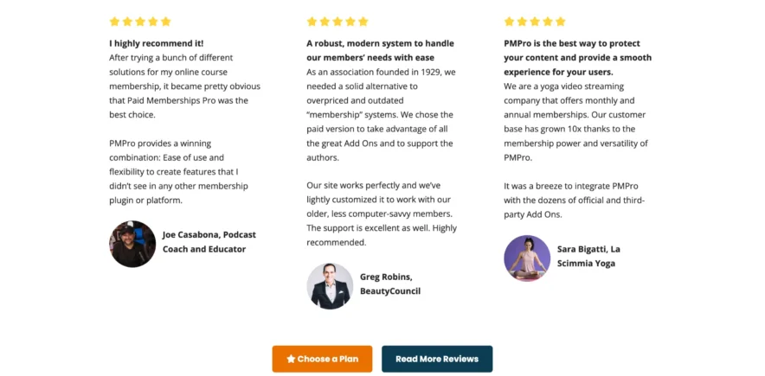Click Sara Bigatti's yoga avatar

[527, 258]
